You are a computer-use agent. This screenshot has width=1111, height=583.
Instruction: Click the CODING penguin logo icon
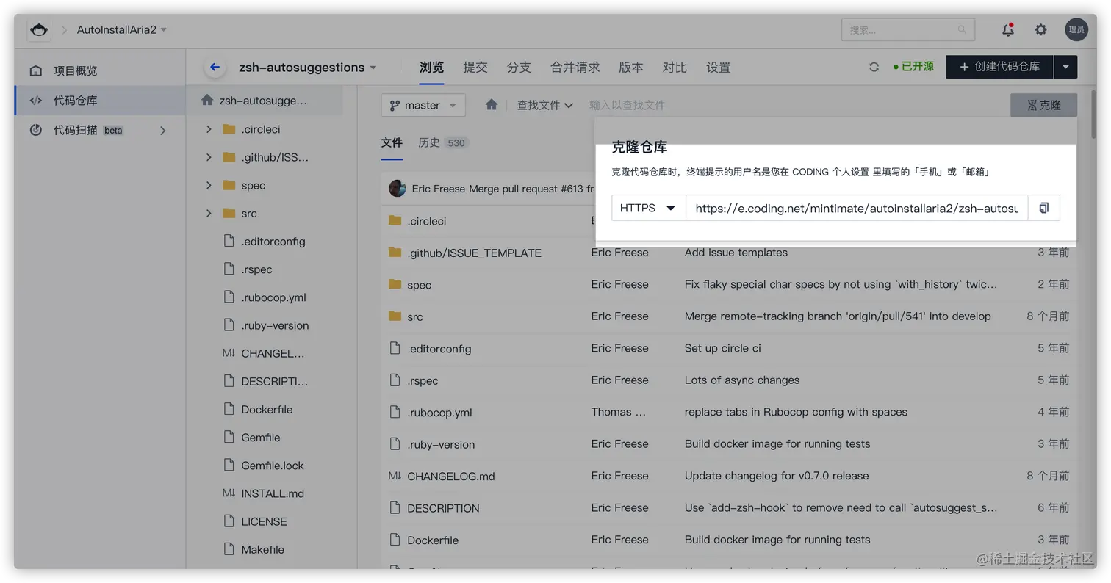tap(39, 30)
